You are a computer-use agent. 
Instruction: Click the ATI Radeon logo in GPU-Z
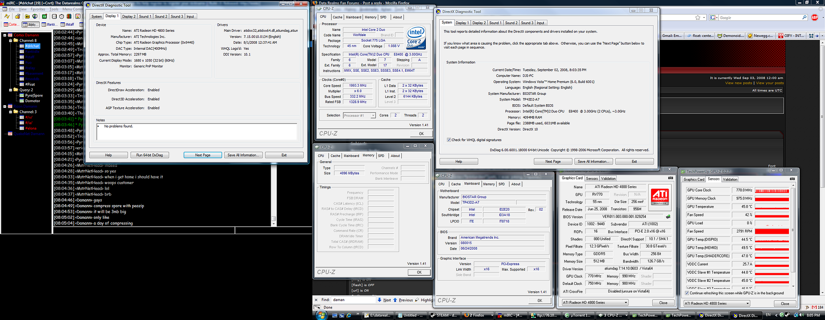click(x=660, y=197)
